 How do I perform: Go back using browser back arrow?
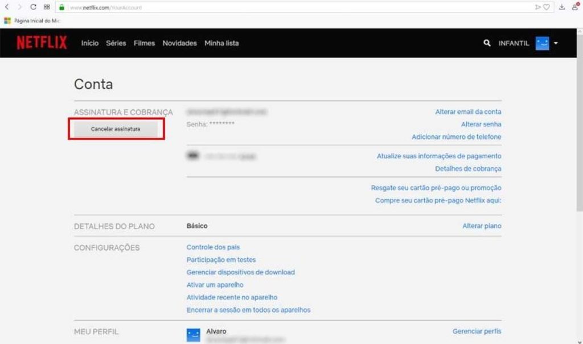[x=7, y=7]
